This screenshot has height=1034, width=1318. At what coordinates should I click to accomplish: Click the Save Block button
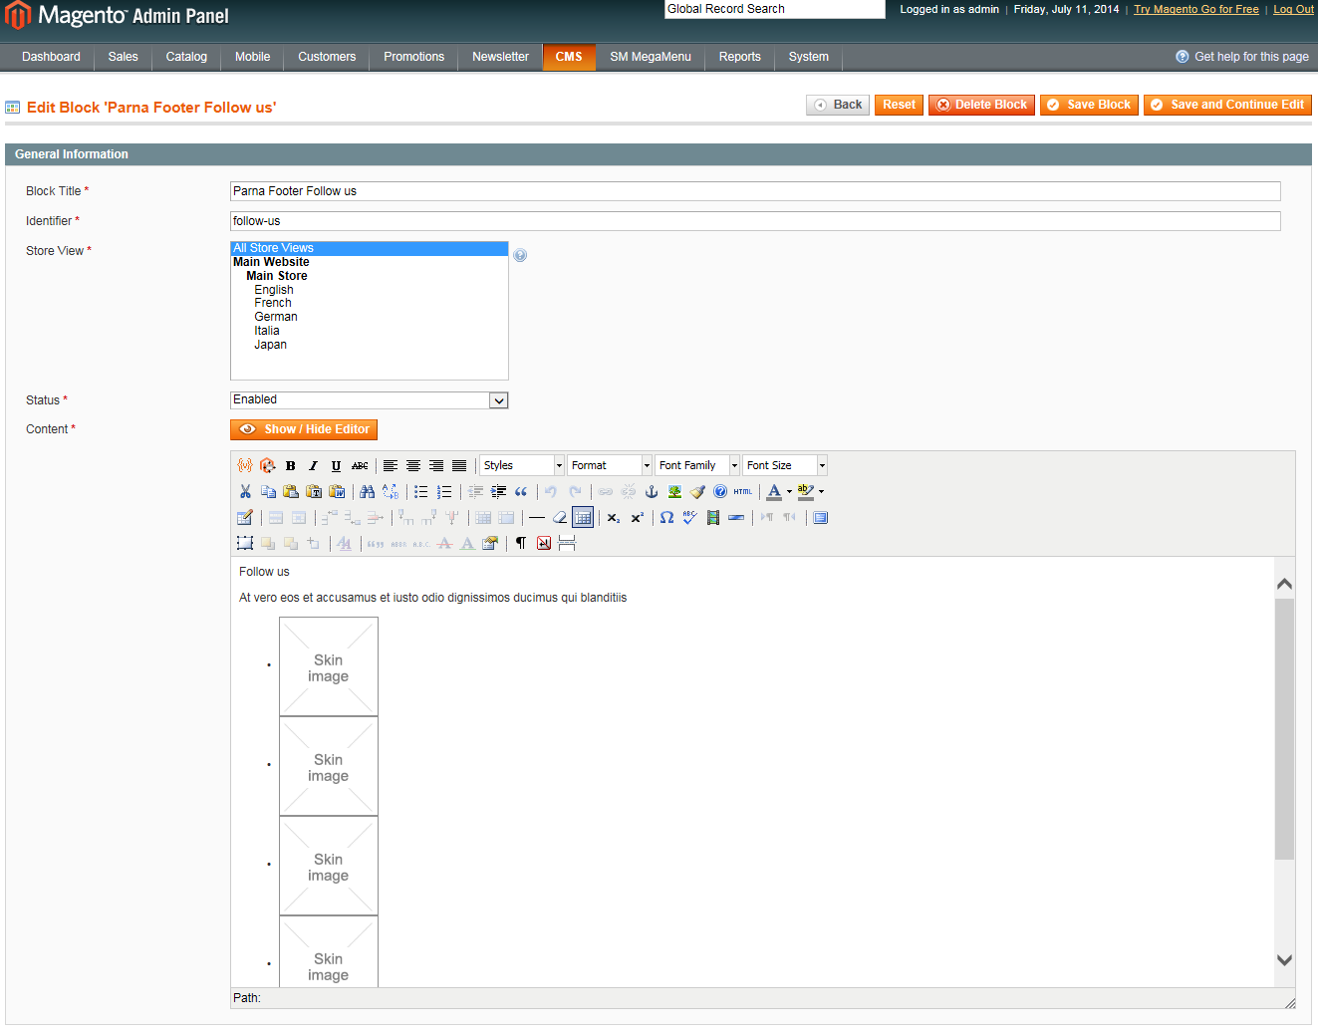[x=1089, y=105]
